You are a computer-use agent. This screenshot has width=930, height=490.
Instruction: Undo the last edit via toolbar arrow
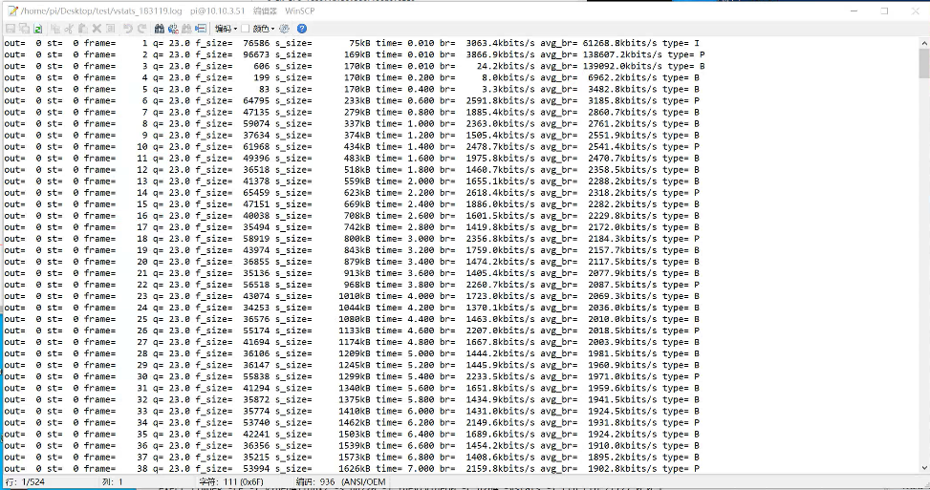pyautogui.click(x=128, y=29)
